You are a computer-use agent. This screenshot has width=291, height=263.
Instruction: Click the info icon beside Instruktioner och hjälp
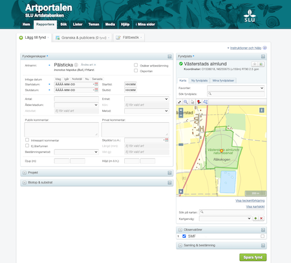pos(264,48)
